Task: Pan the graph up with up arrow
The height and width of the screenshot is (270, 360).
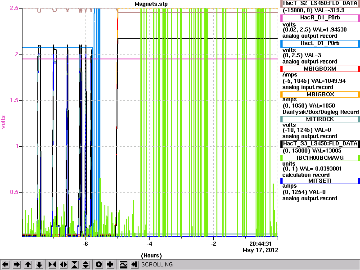Action: tap(28, 265)
